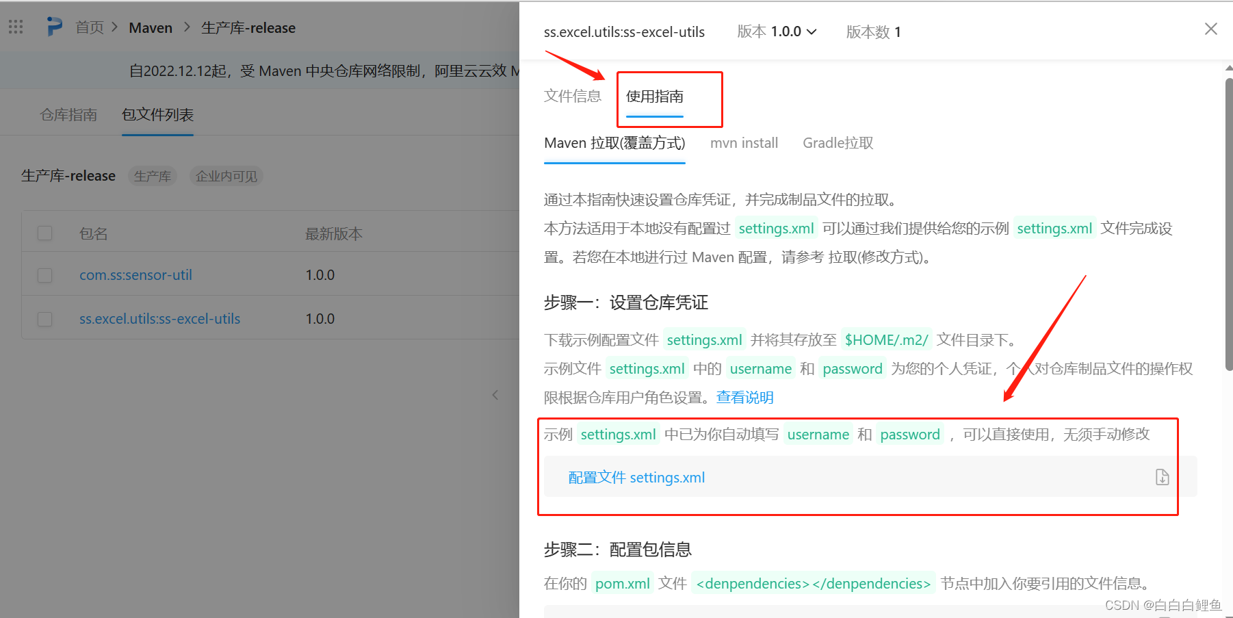Click the $HOME/.m2/ code tag
This screenshot has height=618, width=1233.
[886, 339]
